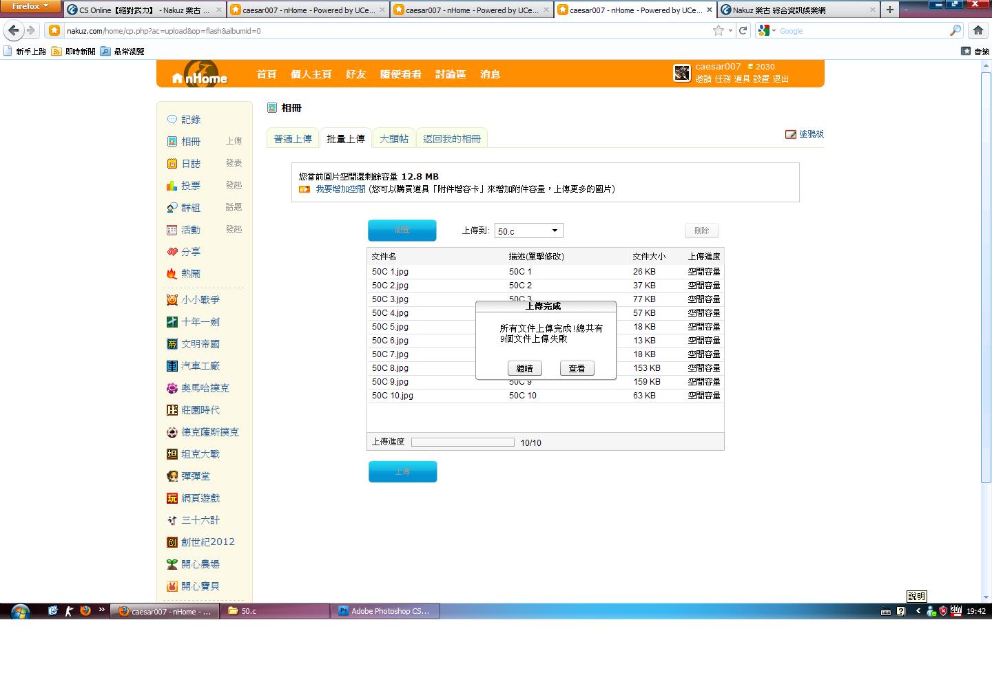Launch the 創世紀2012 game icon
The height and width of the screenshot is (695, 992).
[172, 542]
